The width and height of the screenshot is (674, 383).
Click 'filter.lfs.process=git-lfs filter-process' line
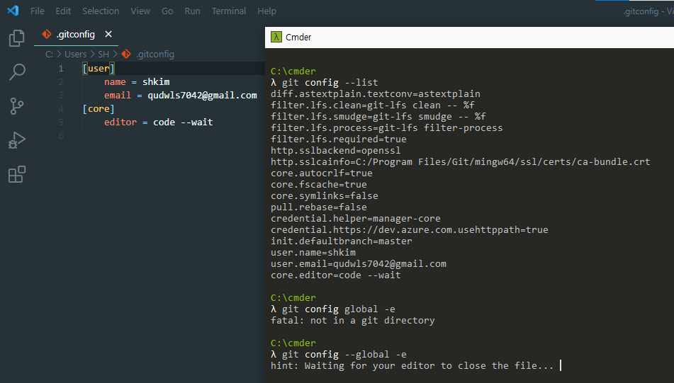pyautogui.click(x=386, y=128)
